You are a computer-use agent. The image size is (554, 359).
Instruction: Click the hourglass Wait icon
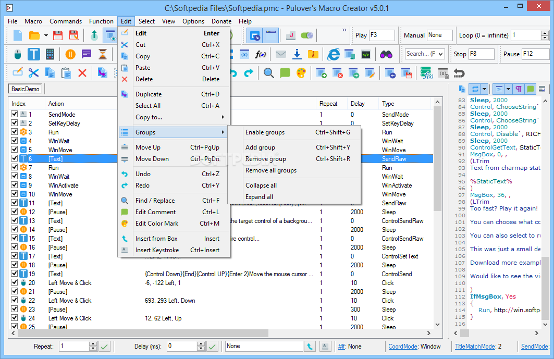(103, 54)
